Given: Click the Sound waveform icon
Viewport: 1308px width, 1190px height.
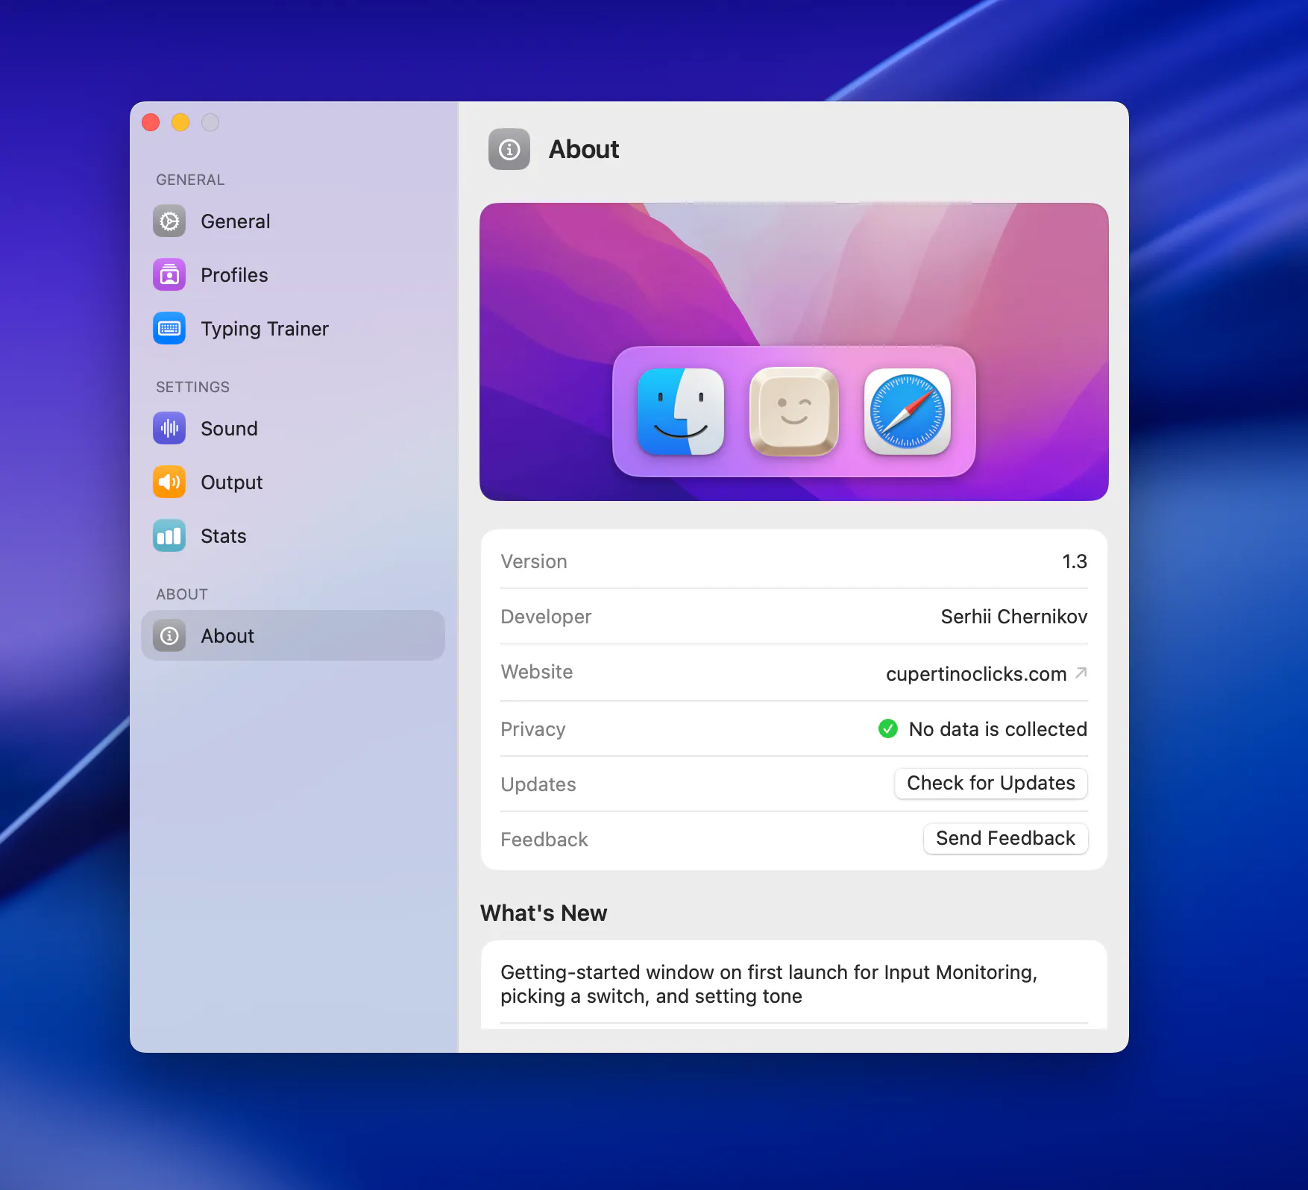Looking at the screenshot, I should coord(169,429).
